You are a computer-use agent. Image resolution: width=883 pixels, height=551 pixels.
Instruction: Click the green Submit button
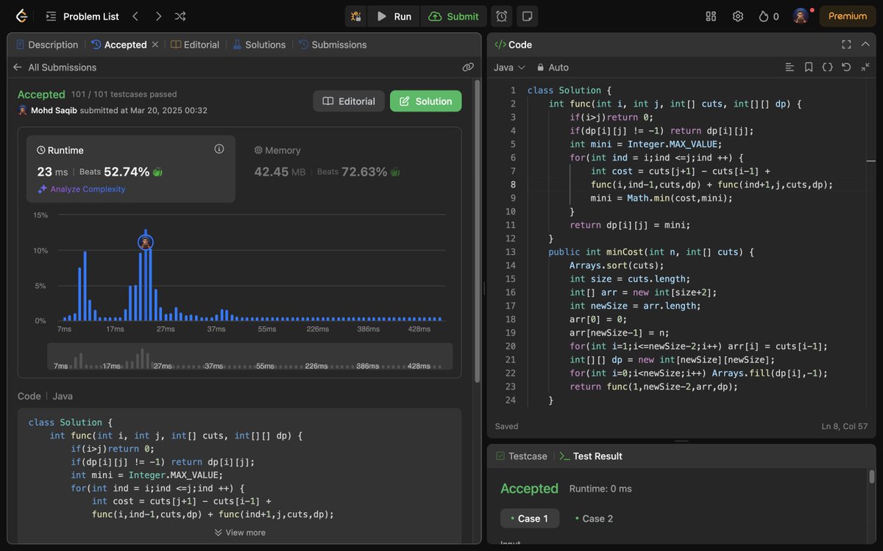tap(453, 16)
